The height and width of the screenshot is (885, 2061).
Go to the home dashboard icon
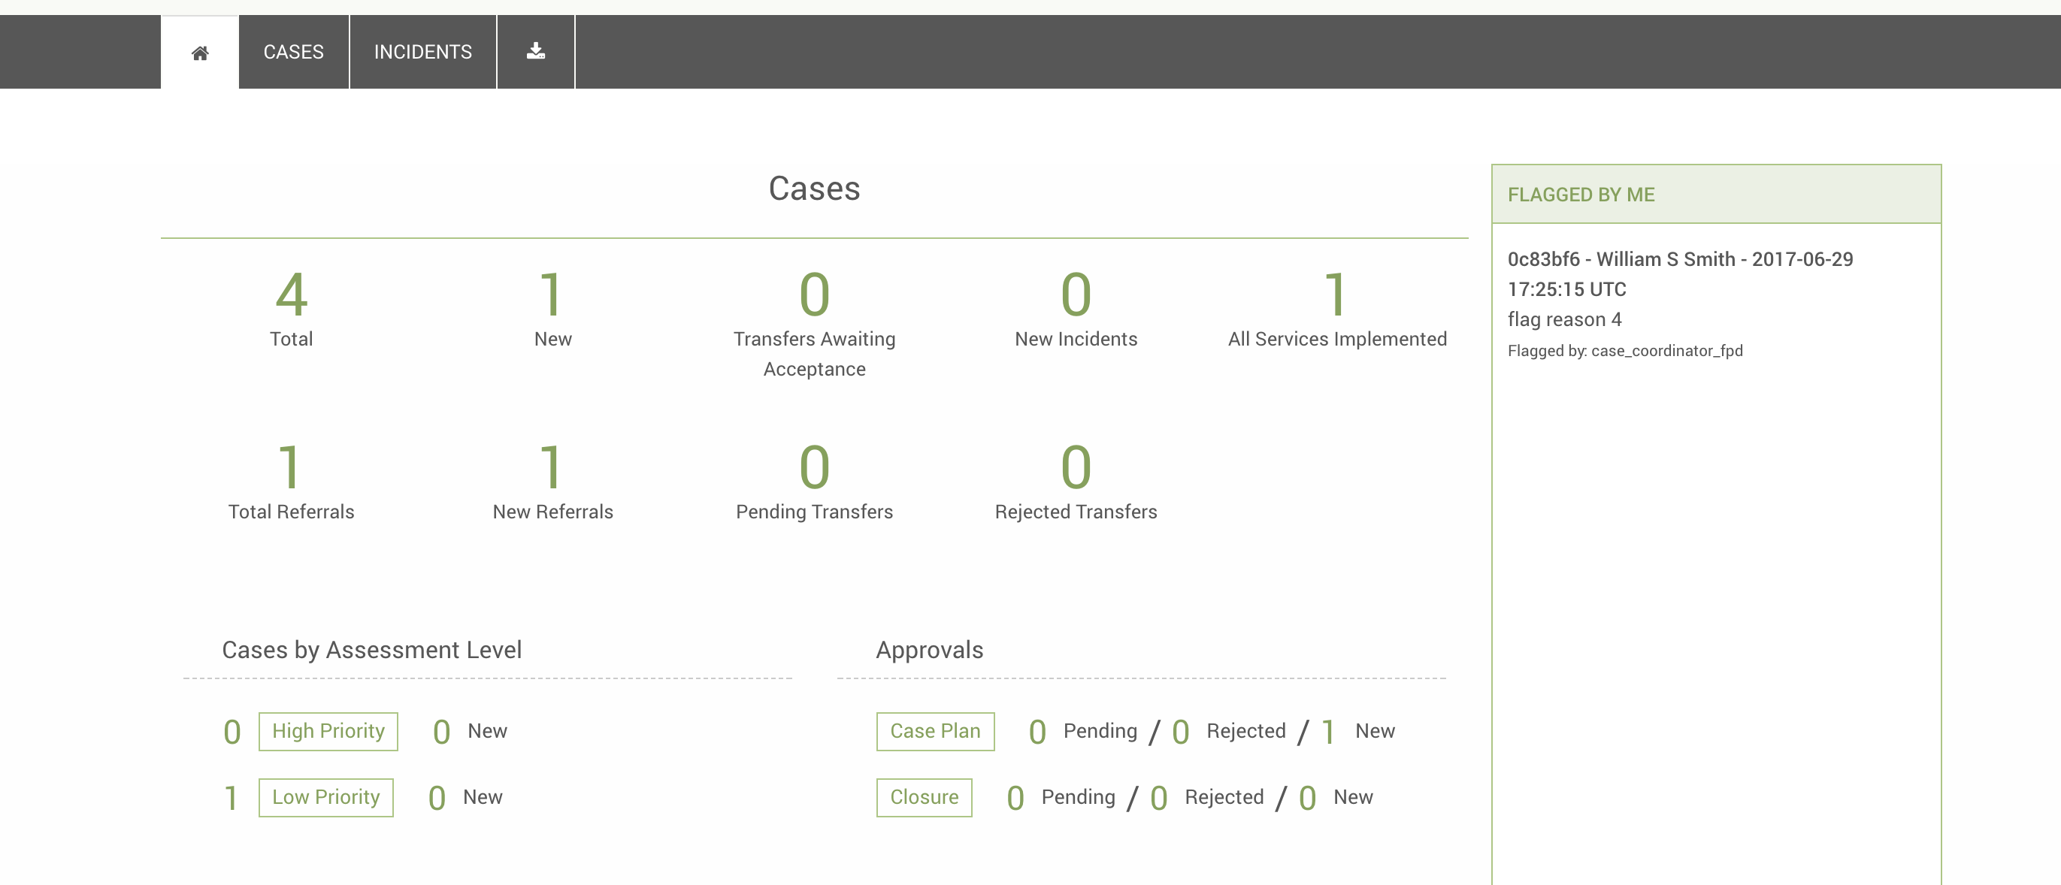coord(199,52)
